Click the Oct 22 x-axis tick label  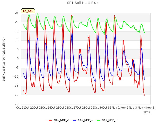coord(29,108)
